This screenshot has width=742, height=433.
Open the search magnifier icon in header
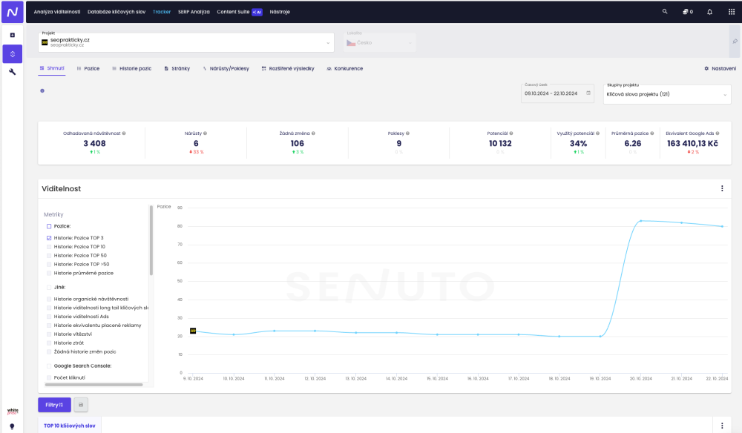(x=665, y=11)
